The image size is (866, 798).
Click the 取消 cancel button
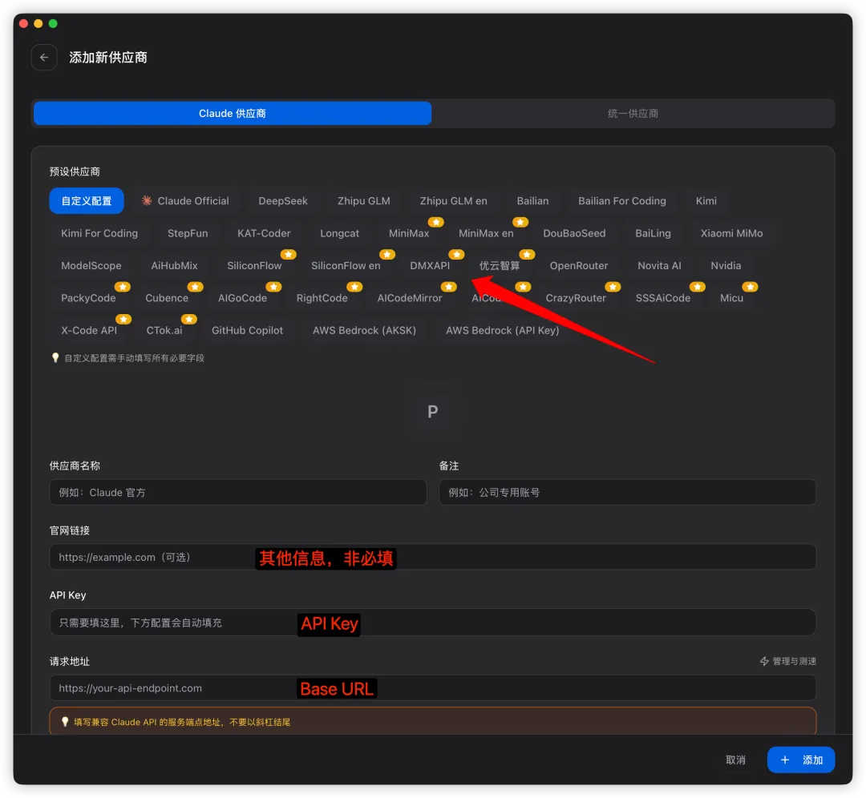[x=735, y=760]
